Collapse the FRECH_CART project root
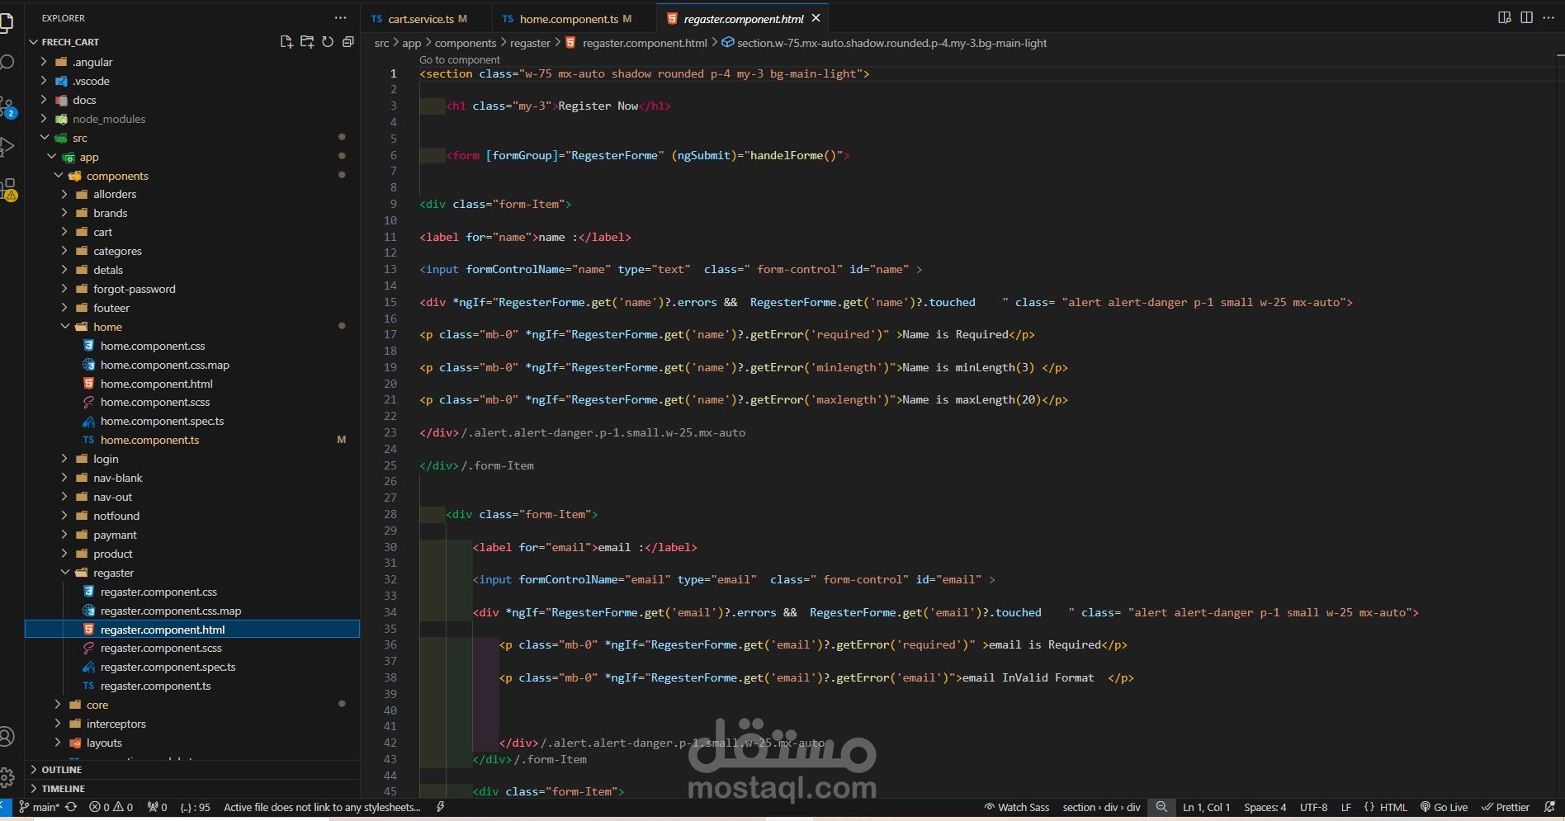1565x821 pixels. [x=192, y=42]
